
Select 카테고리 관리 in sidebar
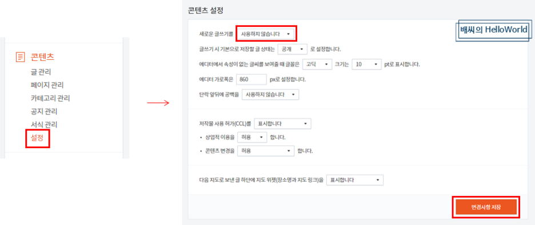(50, 98)
